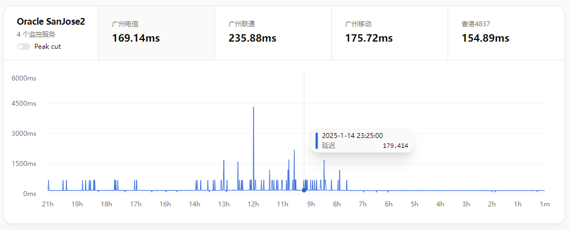
Task: Click the highlighted blue data point on chart
Action: tap(304, 190)
